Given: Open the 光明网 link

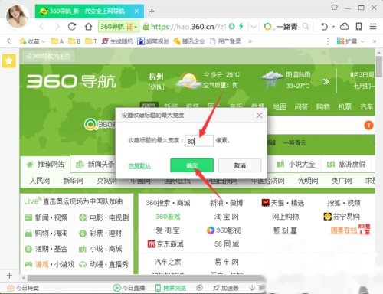Looking at the screenshot, I should (x=308, y=181).
